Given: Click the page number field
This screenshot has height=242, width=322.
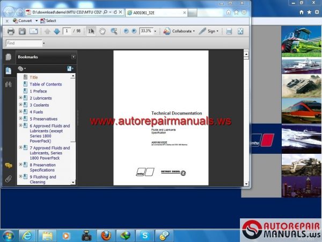Looking at the screenshot, I should click(x=67, y=31).
